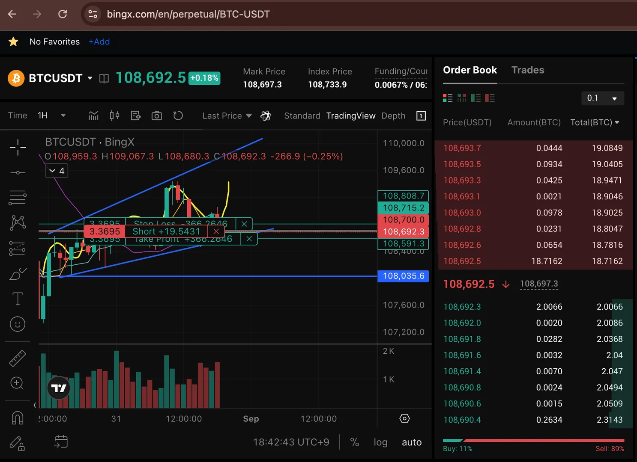This screenshot has width=637, height=462.
Task: Select the pattern drawing tool
Action: [x=18, y=222]
